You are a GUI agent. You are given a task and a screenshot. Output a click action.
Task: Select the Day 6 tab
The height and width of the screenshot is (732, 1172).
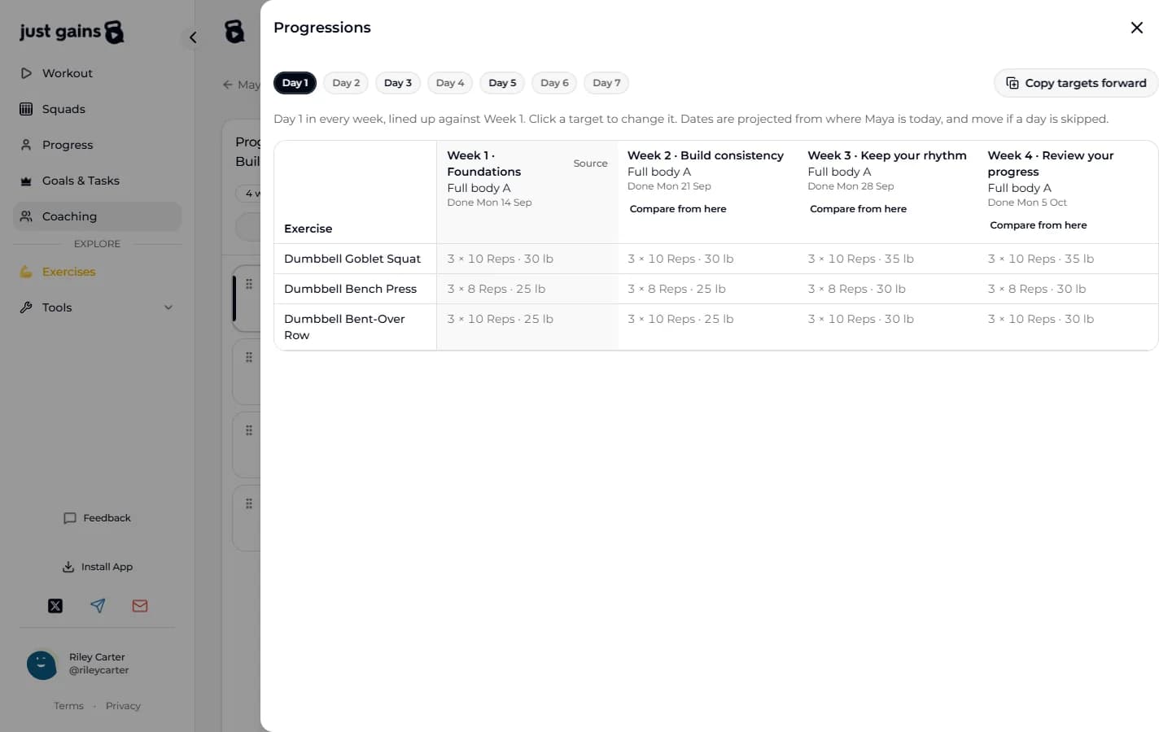click(x=554, y=83)
